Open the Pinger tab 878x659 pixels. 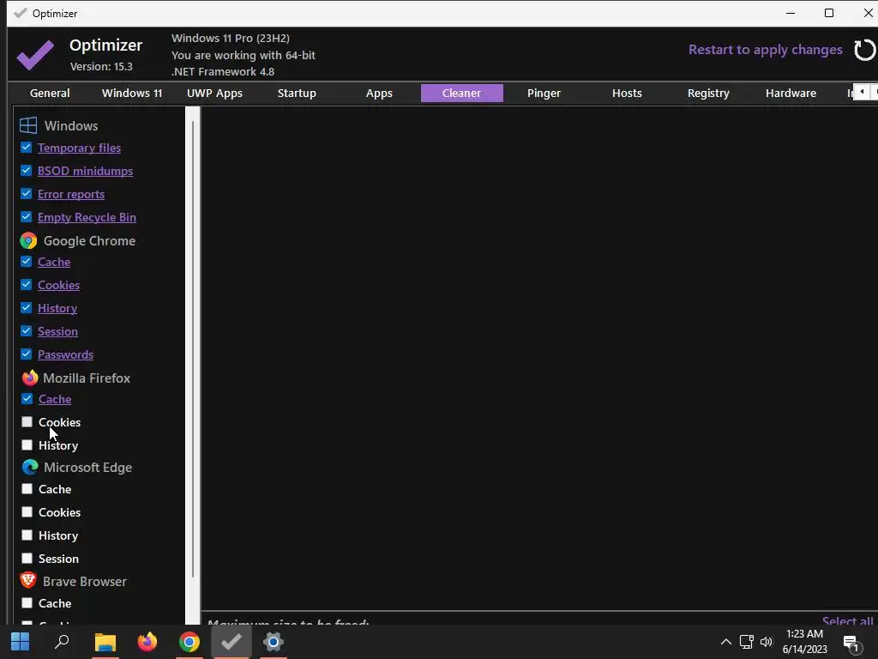tap(544, 93)
